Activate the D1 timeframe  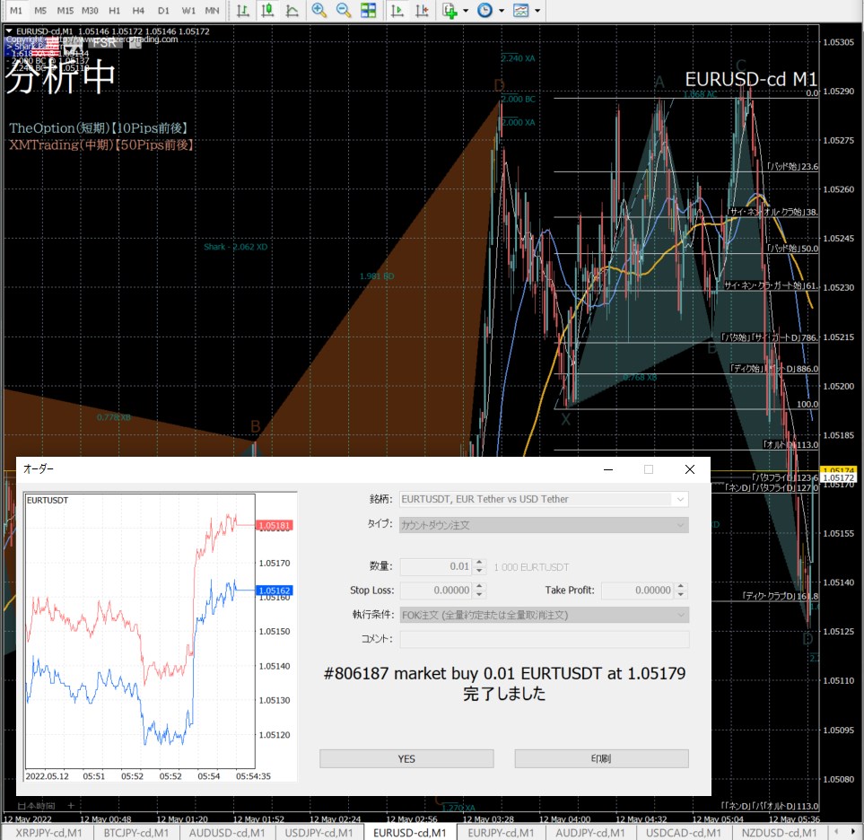tap(162, 11)
